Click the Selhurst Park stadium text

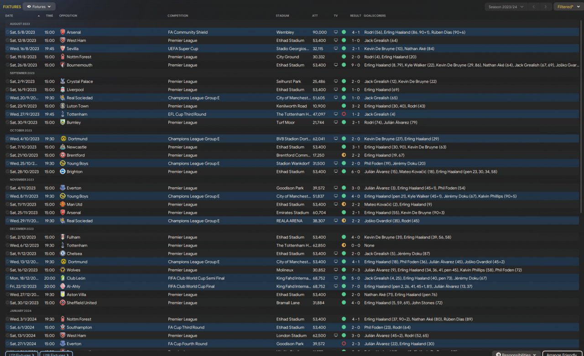[x=289, y=82]
